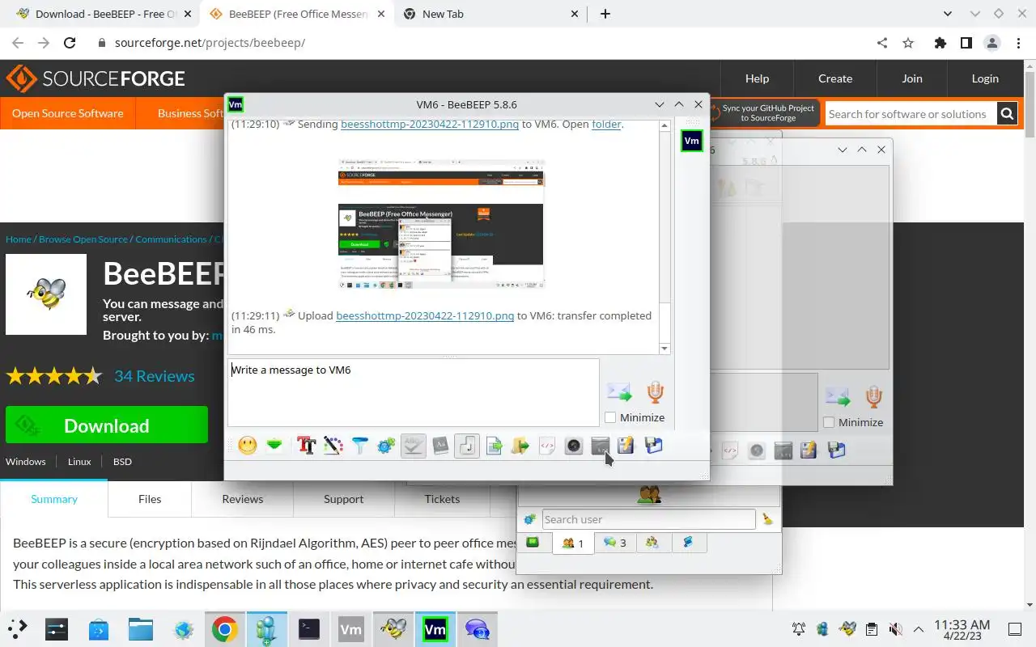Image resolution: width=1036 pixels, height=647 pixels.
Task: Toggle the beep sound music note button
Action: 467,446
